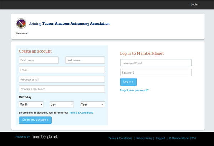Focus the First name field
Screen dimensions: 214x146
click(39, 60)
